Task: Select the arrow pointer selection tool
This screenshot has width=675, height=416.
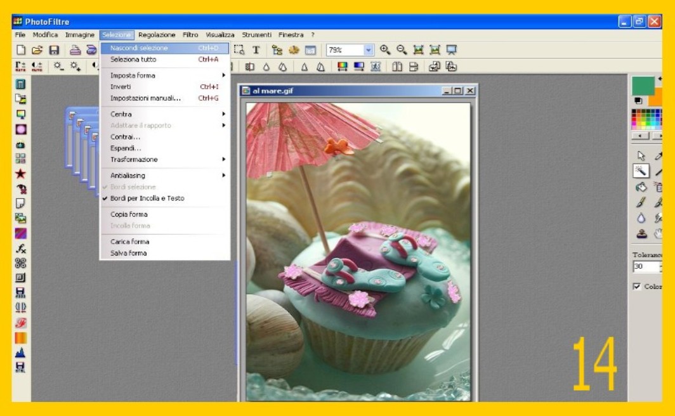Action: [x=641, y=156]
